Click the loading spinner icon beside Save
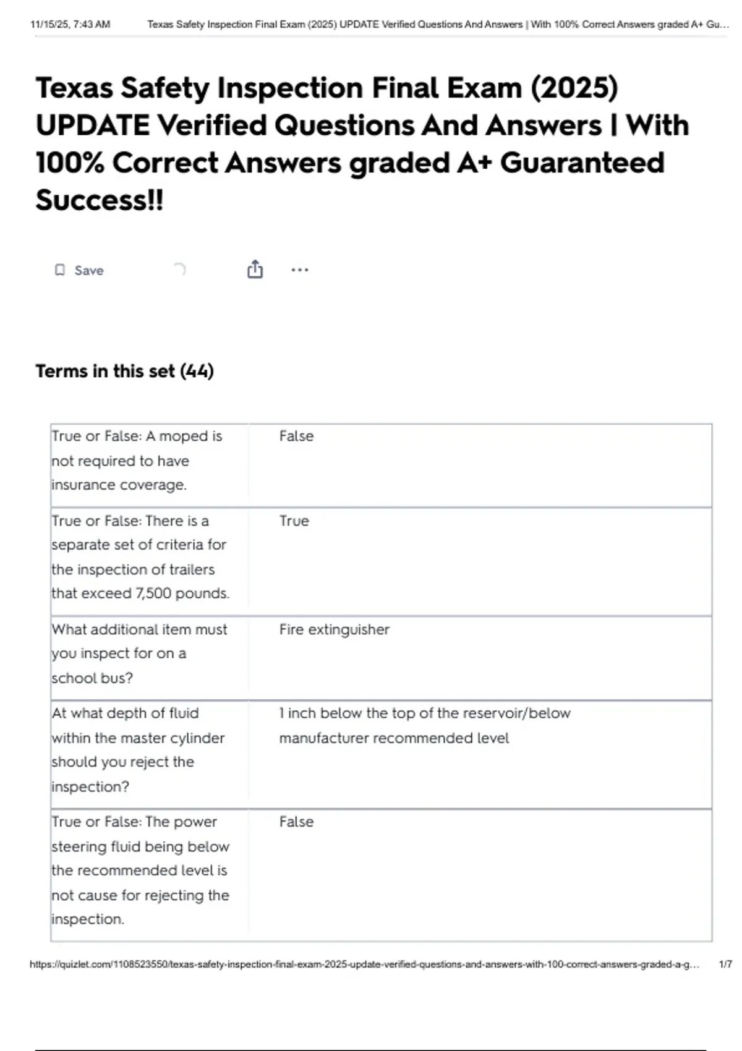The width and height of the screenshot is (742, 1051). [179, 270]
